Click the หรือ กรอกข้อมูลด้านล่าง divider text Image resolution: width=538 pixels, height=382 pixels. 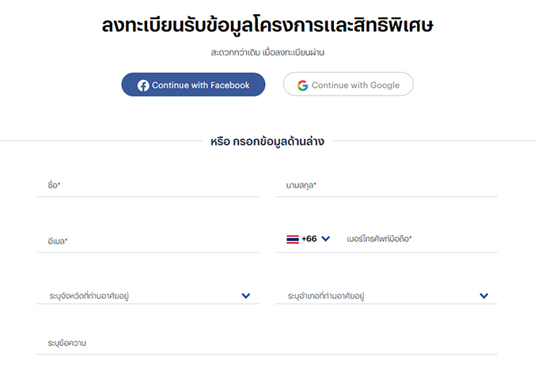coord(267,142)
